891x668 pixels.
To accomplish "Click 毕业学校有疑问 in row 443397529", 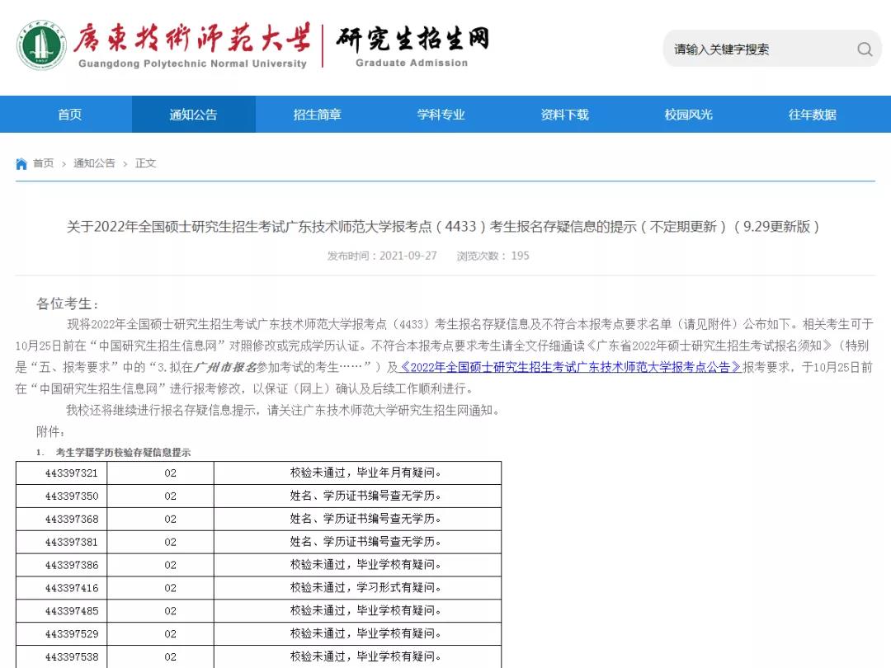I will click(x=395, y=634).
